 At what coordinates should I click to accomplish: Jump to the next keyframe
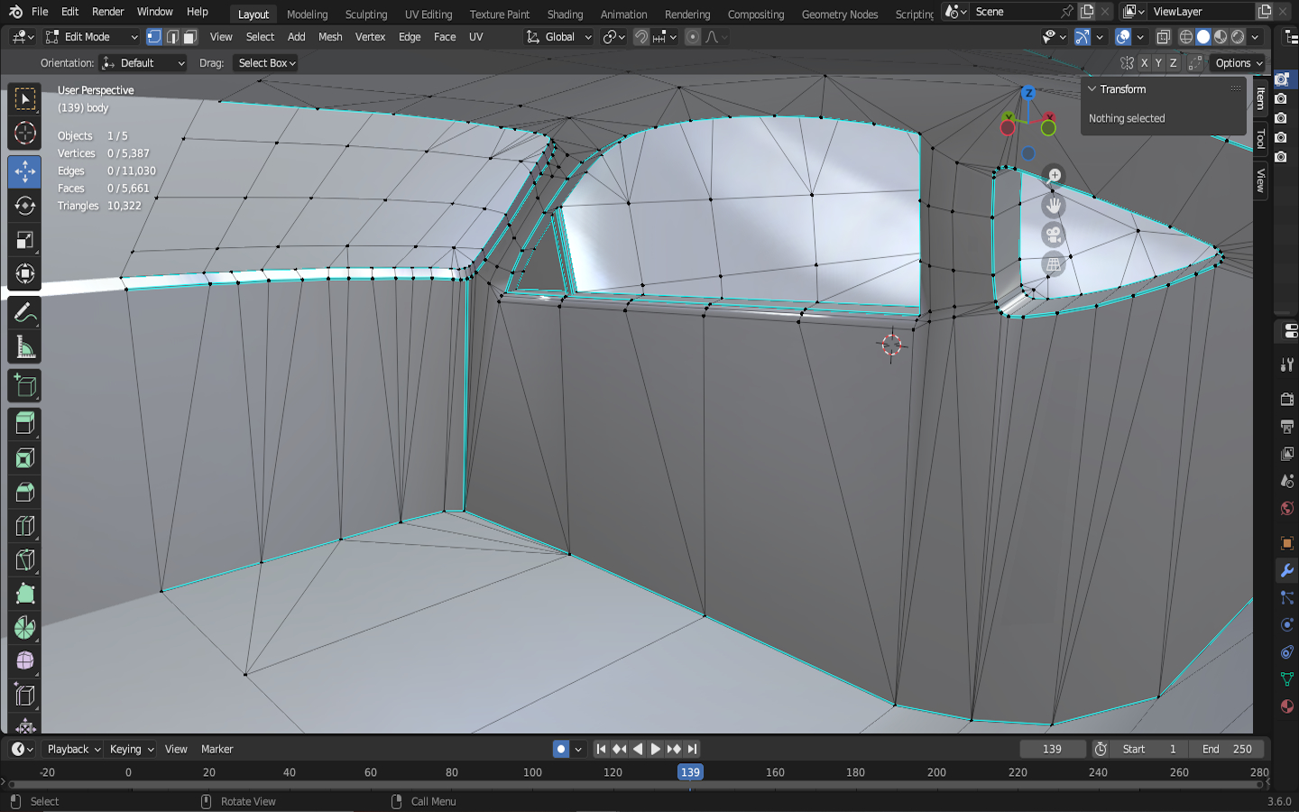tap(674, 749)
